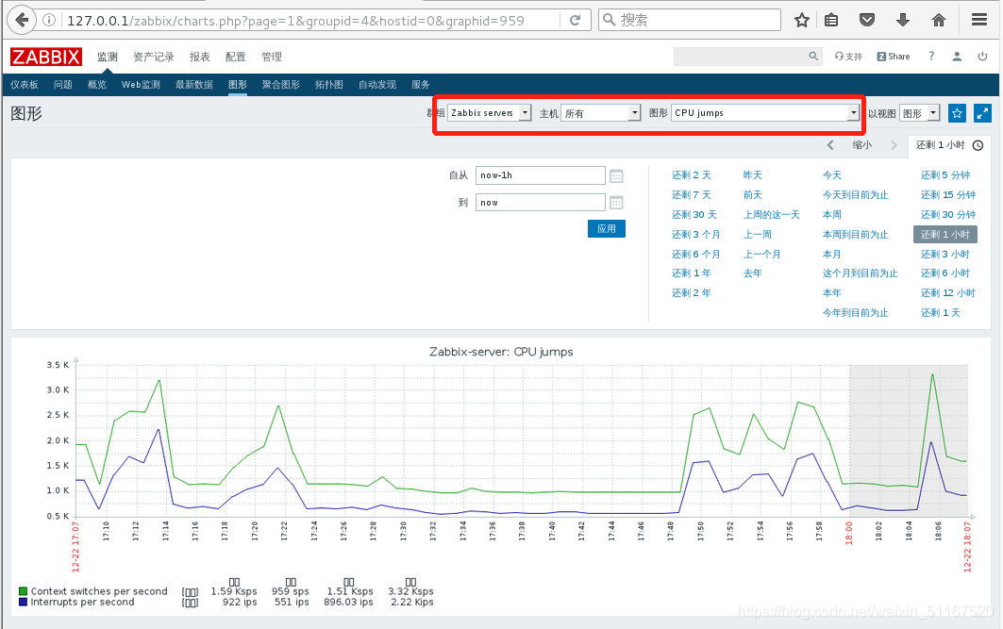Select 今年到目前为止 time range
1003x629 pixels.
tap(855, 312)
